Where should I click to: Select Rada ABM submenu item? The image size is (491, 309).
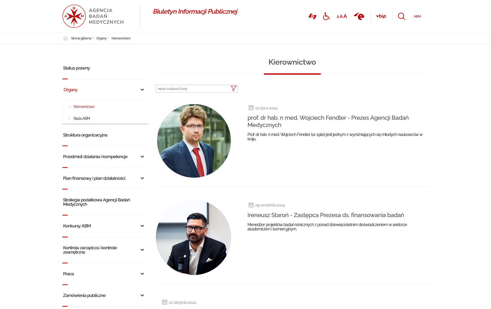coord(82,118)
